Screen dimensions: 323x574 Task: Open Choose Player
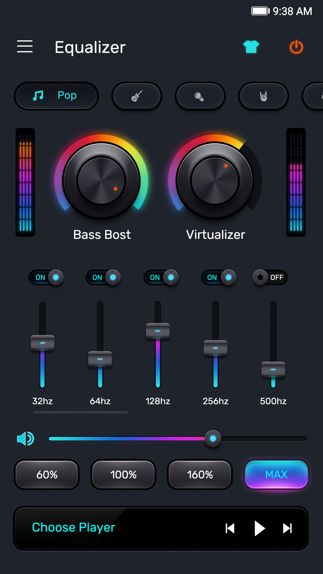point(74,527)
